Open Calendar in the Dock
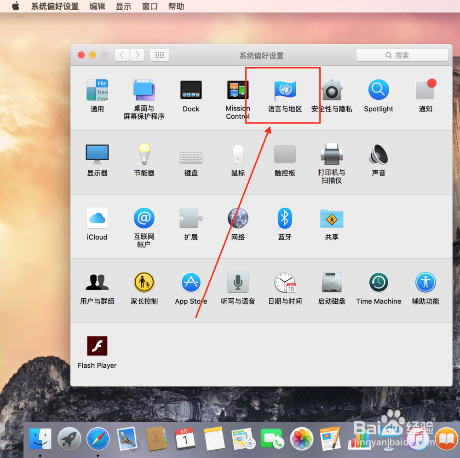Screen dimensions: 460x458 pyautogui.click(x=185, y=439)
